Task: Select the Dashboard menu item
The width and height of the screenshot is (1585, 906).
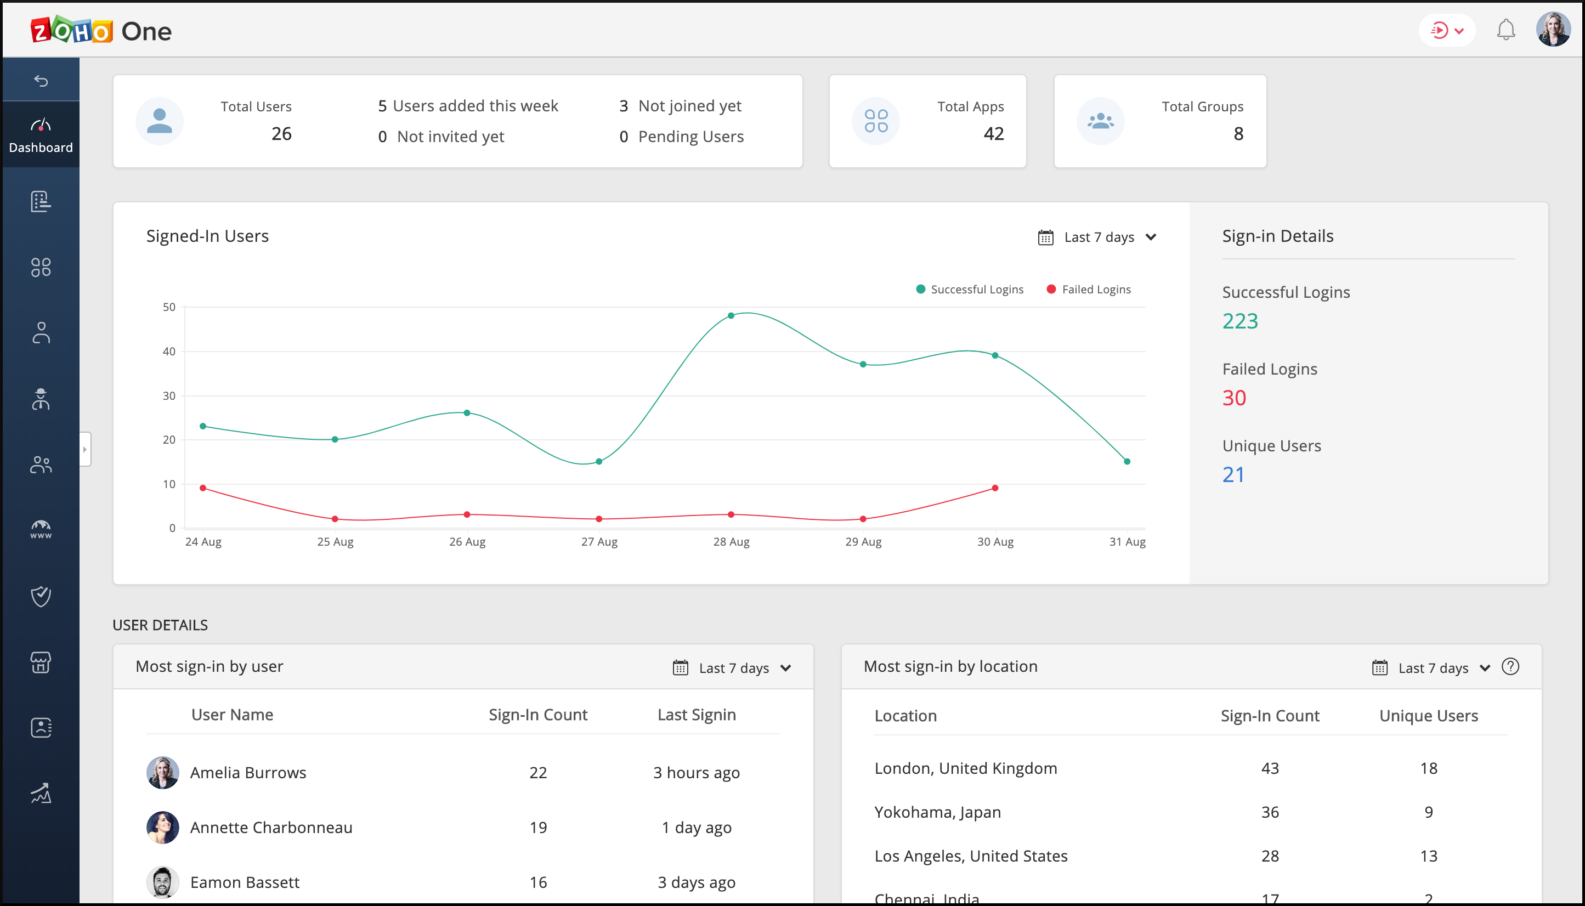Action: [41, 134]
